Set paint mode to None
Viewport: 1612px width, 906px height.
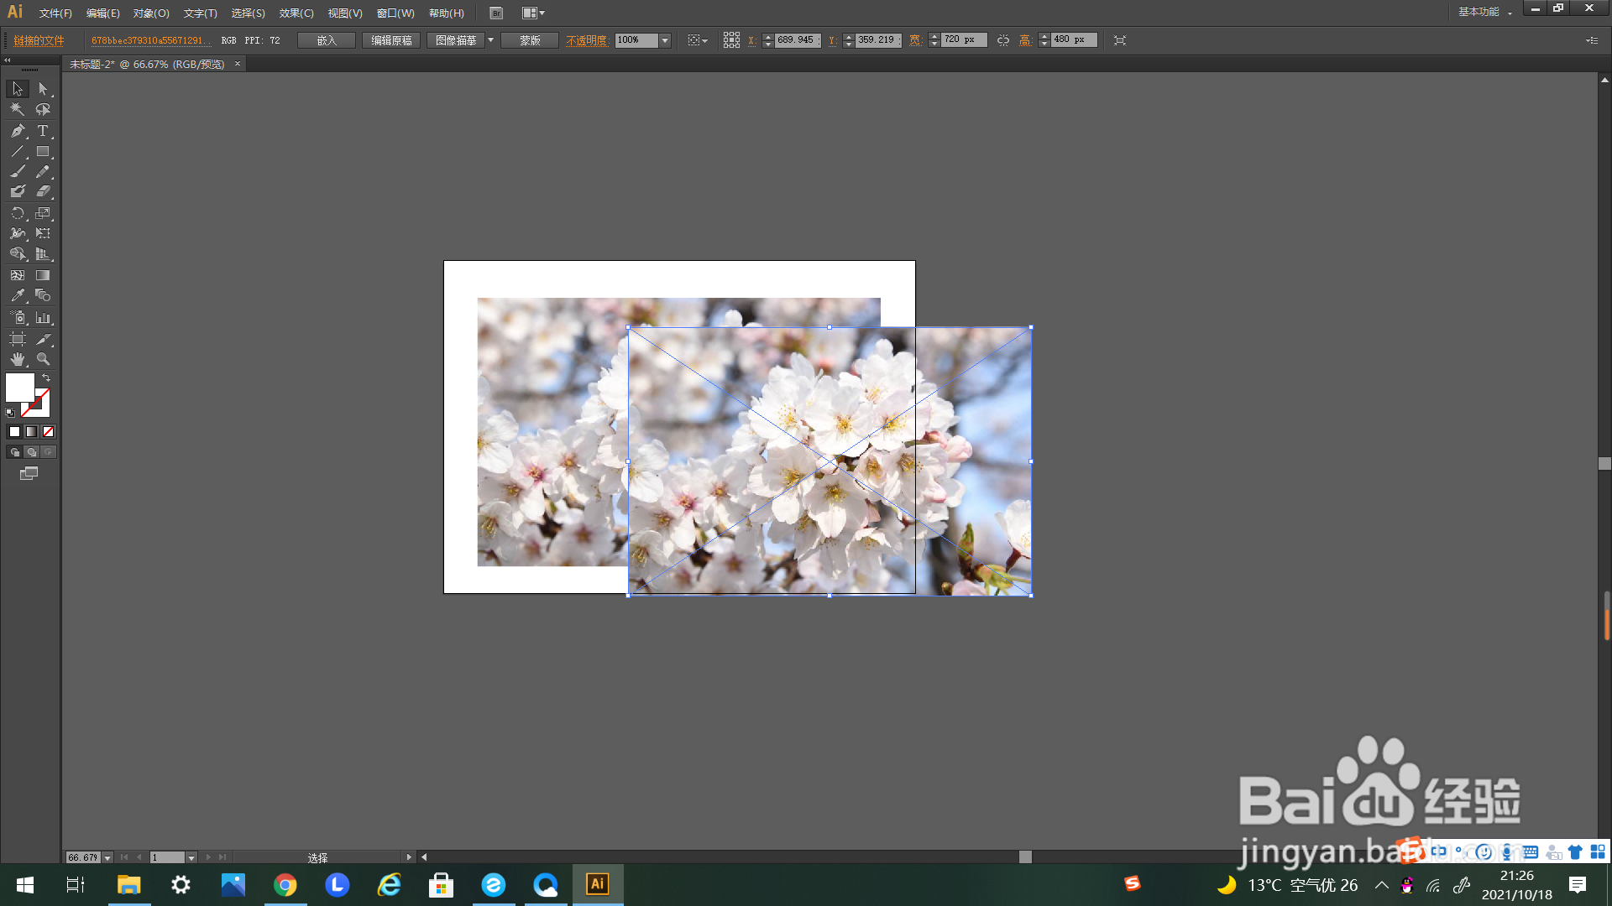(x=49, y=432)
